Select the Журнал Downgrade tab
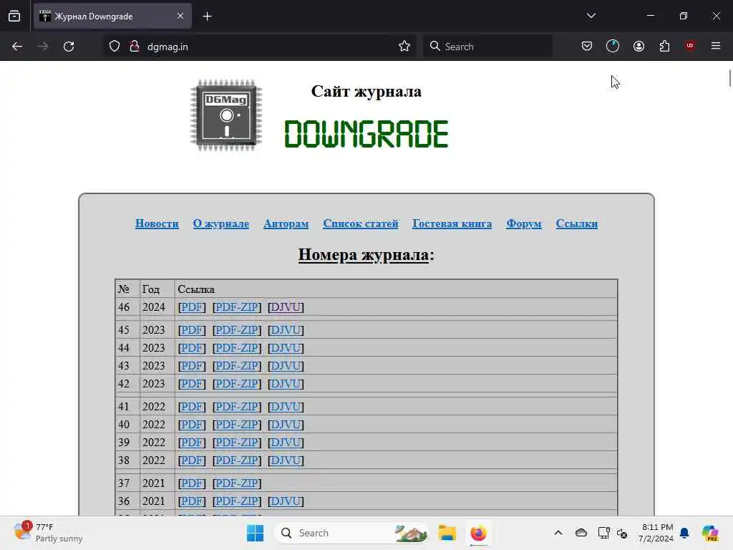Screen dimensions: 733x550 pos(112,16)
